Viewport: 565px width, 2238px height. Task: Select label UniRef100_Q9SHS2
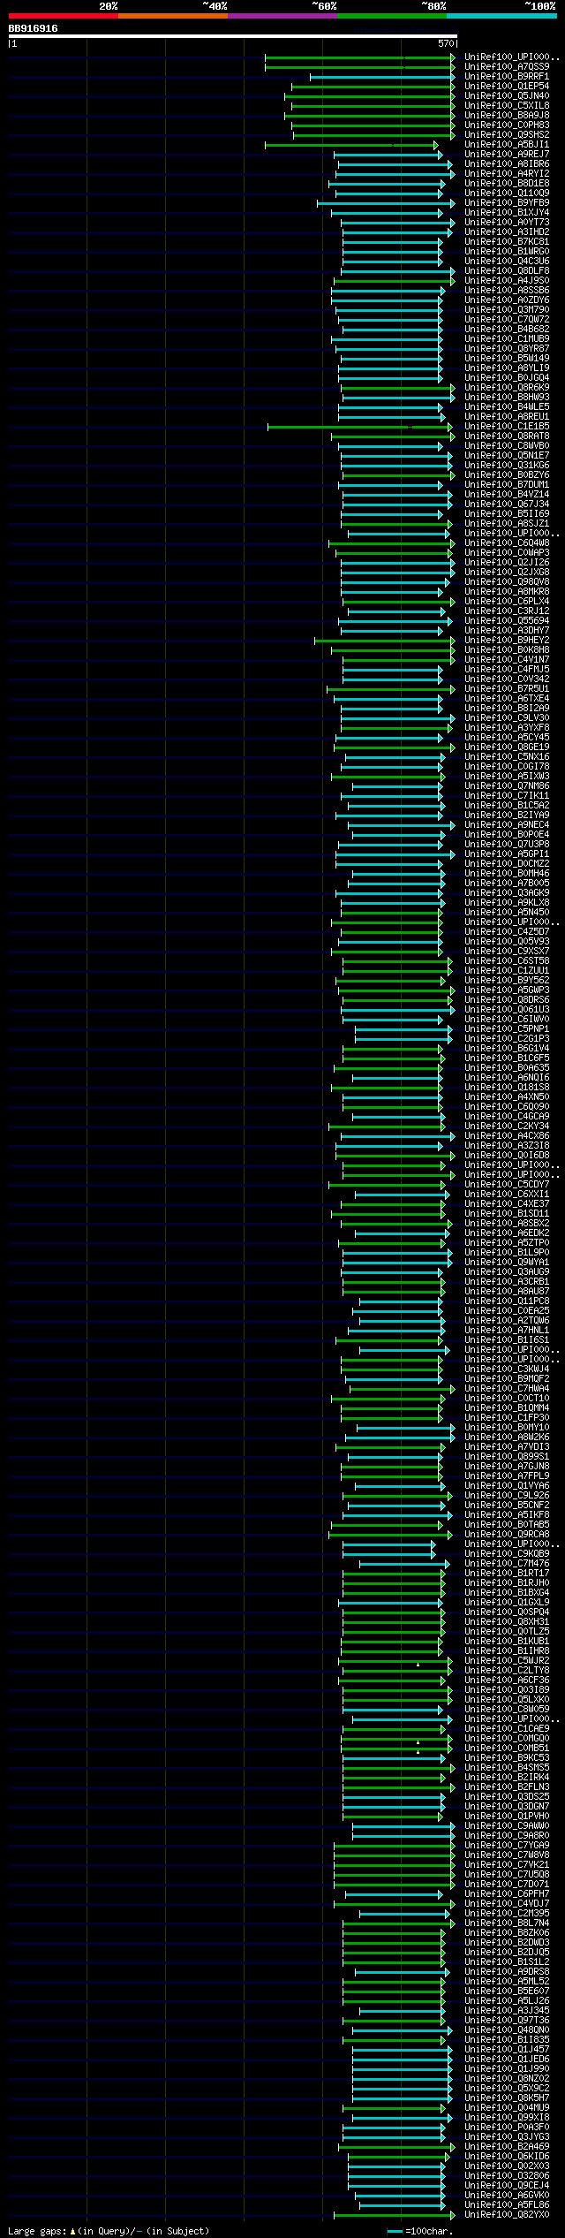[507, 135]
